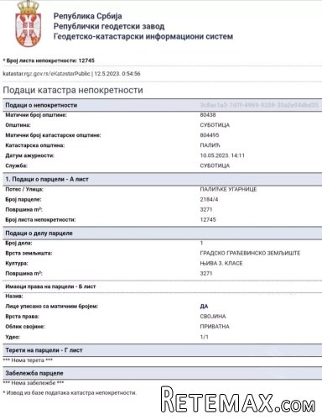This screenshot has height=420, width=322.
Task: Click the Serbian coat of arms emblem
Action: point(28,24)
